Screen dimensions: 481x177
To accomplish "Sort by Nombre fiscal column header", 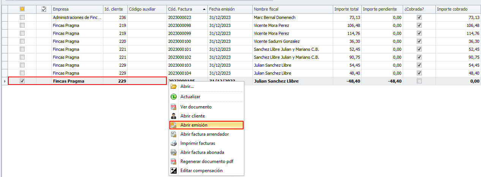I will click(293, 9).
